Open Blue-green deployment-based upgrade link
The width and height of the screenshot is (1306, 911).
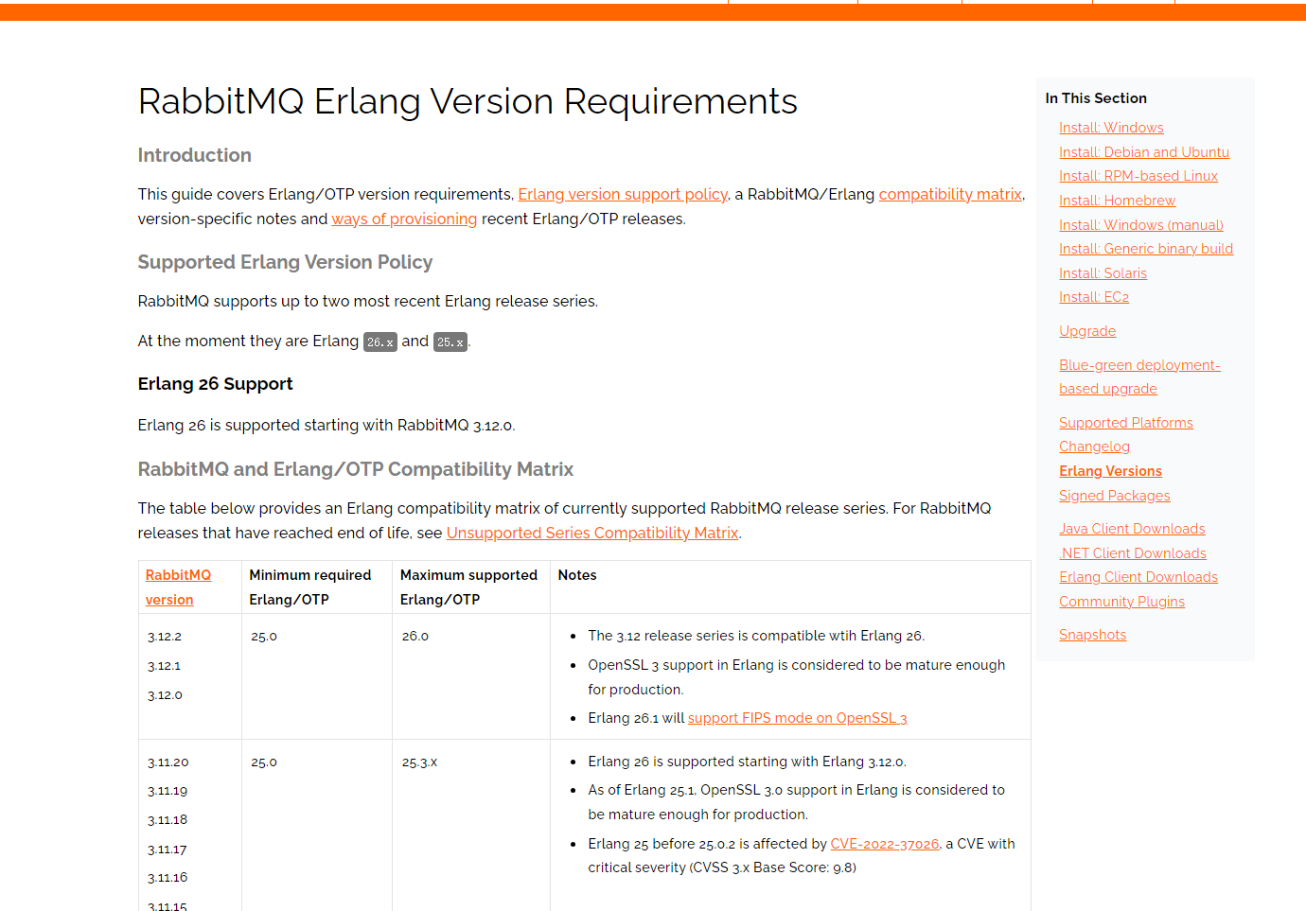click(1139, 377)
